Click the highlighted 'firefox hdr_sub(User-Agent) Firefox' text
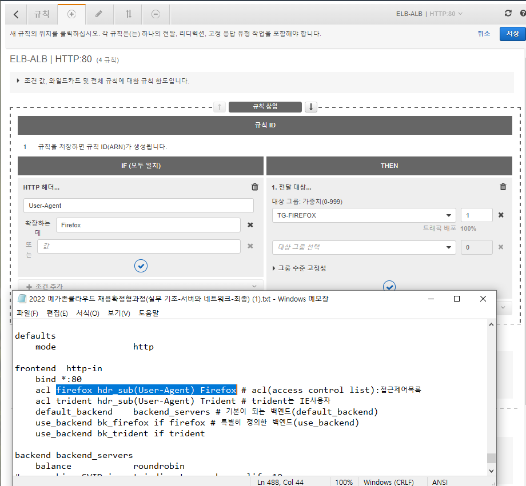The width and height of the screenshot is (526, 486). 146,390
